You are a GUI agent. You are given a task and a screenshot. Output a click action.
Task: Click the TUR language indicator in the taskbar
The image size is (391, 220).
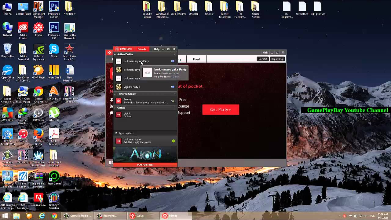[372, 216]
